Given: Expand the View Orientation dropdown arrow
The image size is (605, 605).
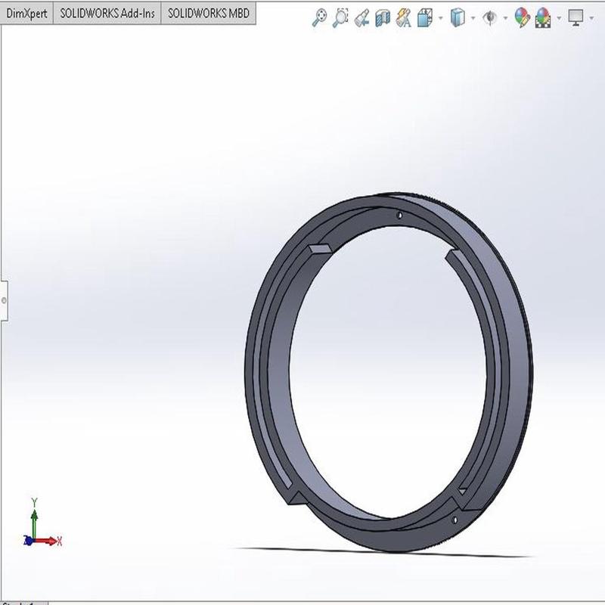Looking at the screenshot, I should coord(441,18).
